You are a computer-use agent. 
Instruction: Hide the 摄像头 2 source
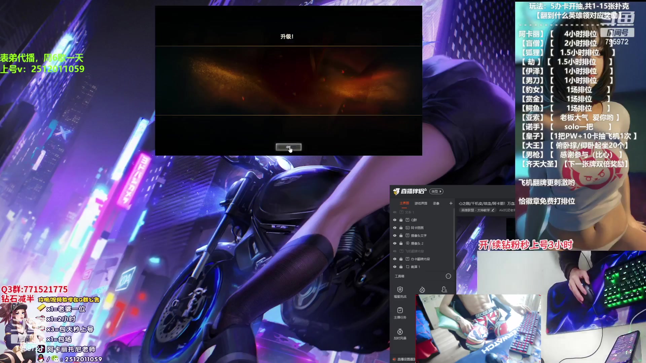click(x=395, y=243)
